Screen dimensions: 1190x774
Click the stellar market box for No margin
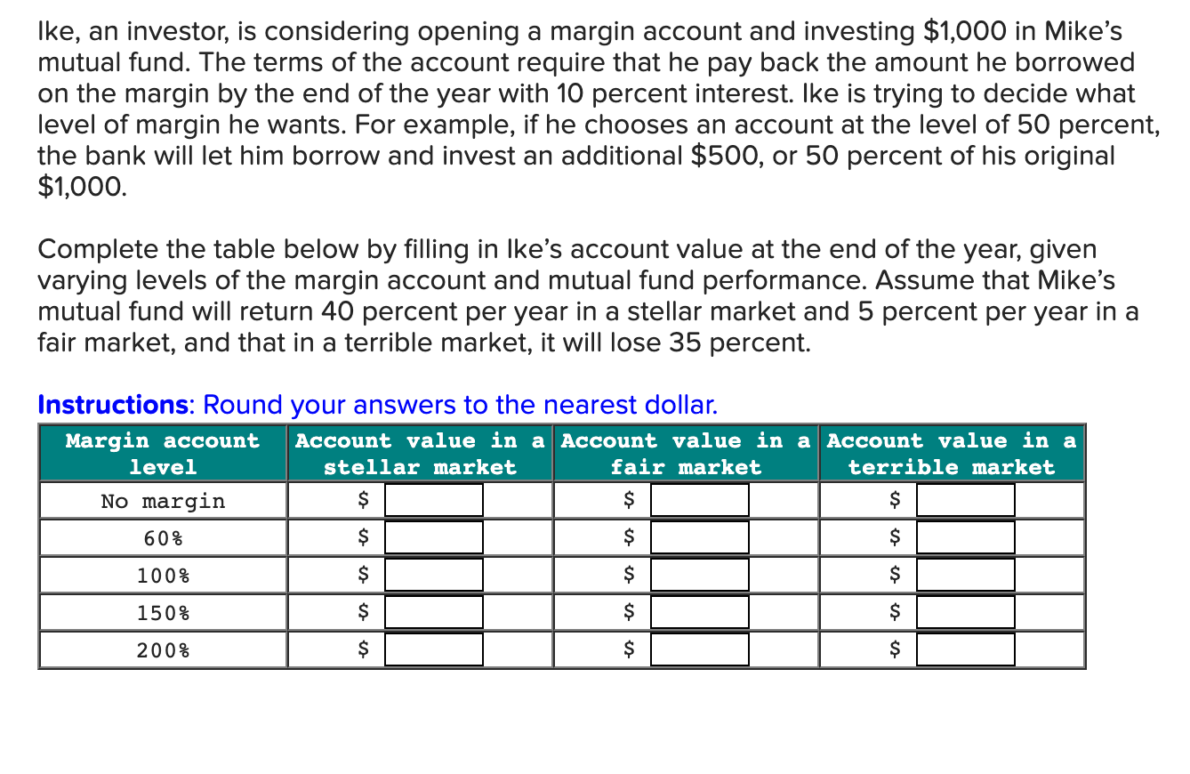[433, 500]
